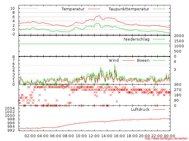189x141 pixels.
Task: Click the 90 wind direction axis value
Action: 176,100
